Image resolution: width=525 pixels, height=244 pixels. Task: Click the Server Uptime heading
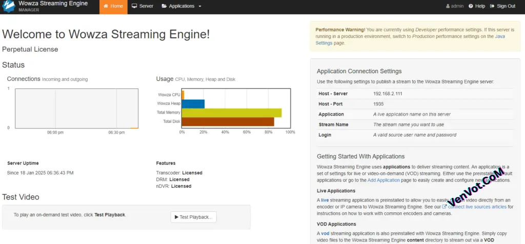[23, 163]
